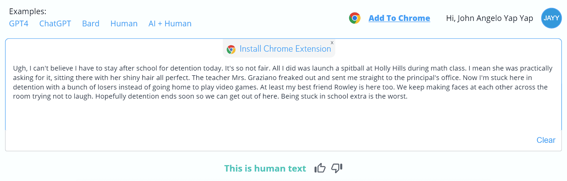The image size is (567, 181).
Task: Click the empty space below the paragraph
Action: pos(271,117)
